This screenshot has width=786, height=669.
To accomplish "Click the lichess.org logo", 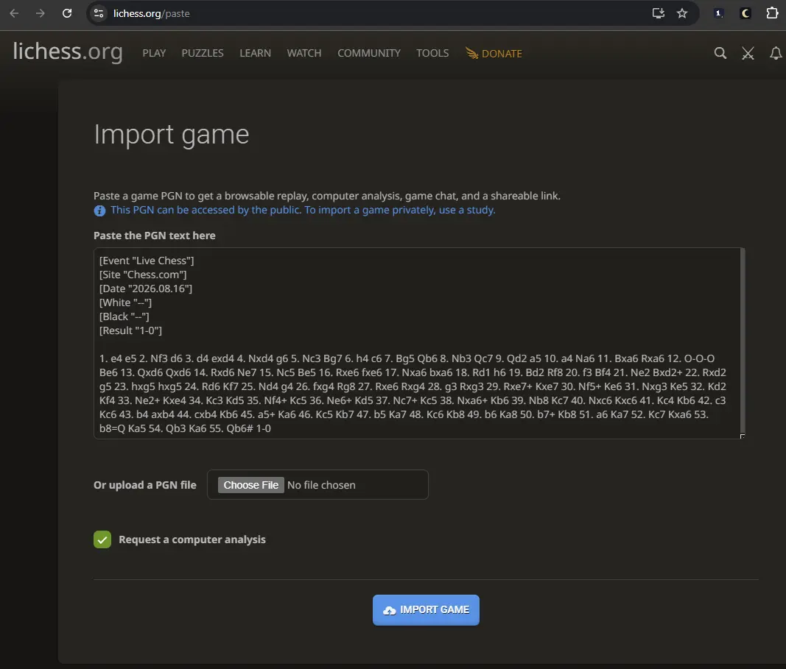I will (68, 52).
